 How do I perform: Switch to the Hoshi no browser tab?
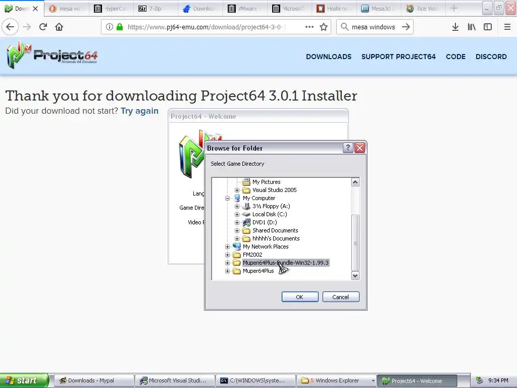coord(334,9)
